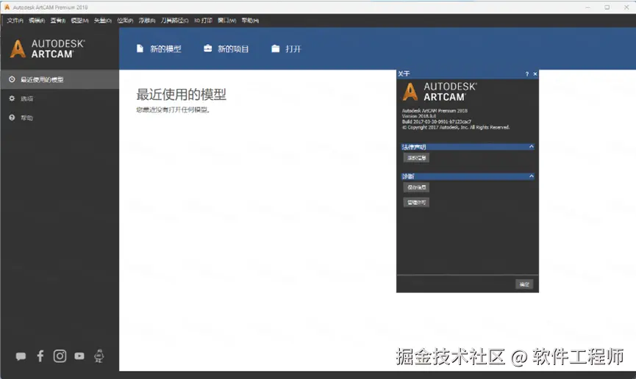Click the 法律声明 section header text

pyautogui.click(x=414, y=147)
